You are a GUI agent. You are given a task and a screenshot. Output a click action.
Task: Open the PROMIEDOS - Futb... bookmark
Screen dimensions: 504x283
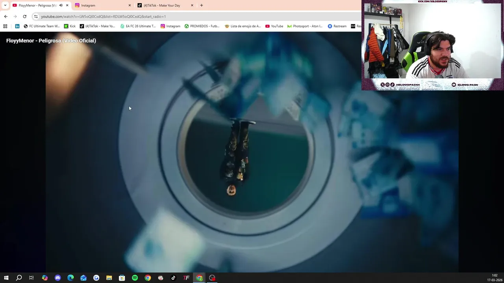coord(202,26)
